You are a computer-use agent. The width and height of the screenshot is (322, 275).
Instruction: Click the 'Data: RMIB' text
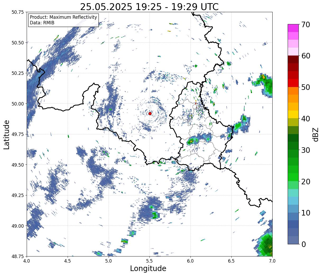point(42,23)
